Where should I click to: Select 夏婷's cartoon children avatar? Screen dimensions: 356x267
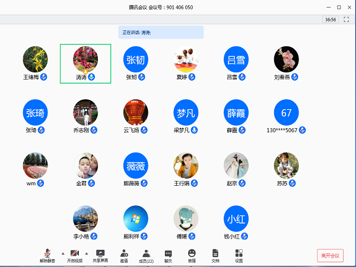[x=186, y=59]
